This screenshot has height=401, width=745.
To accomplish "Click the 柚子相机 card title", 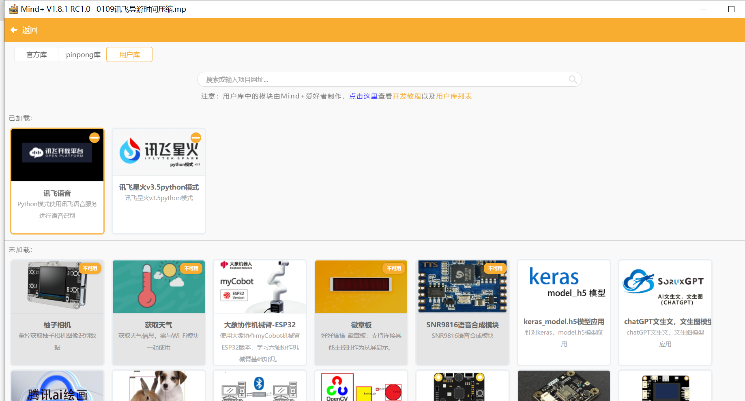I will click(x=57, y=325).
